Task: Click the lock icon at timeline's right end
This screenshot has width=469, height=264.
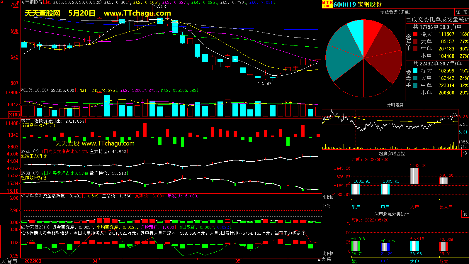Action: point(319,260)
